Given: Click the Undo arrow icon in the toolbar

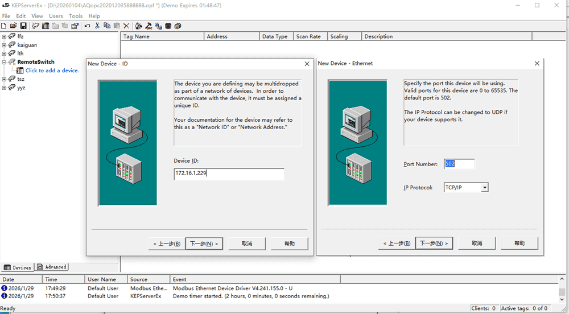Looking at the screenshot, I should pyautogui.click(x=87, y=26).
